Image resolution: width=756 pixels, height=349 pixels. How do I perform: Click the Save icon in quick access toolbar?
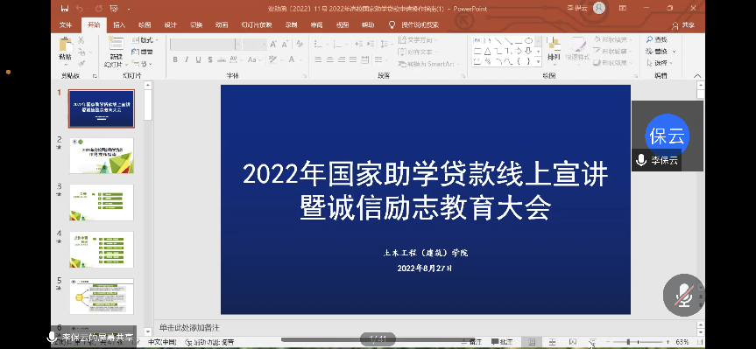65,8
